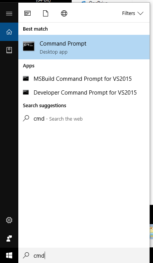Click the Filters chevron arrow
This screenshot has width=153, height=263.
point(140,13)
